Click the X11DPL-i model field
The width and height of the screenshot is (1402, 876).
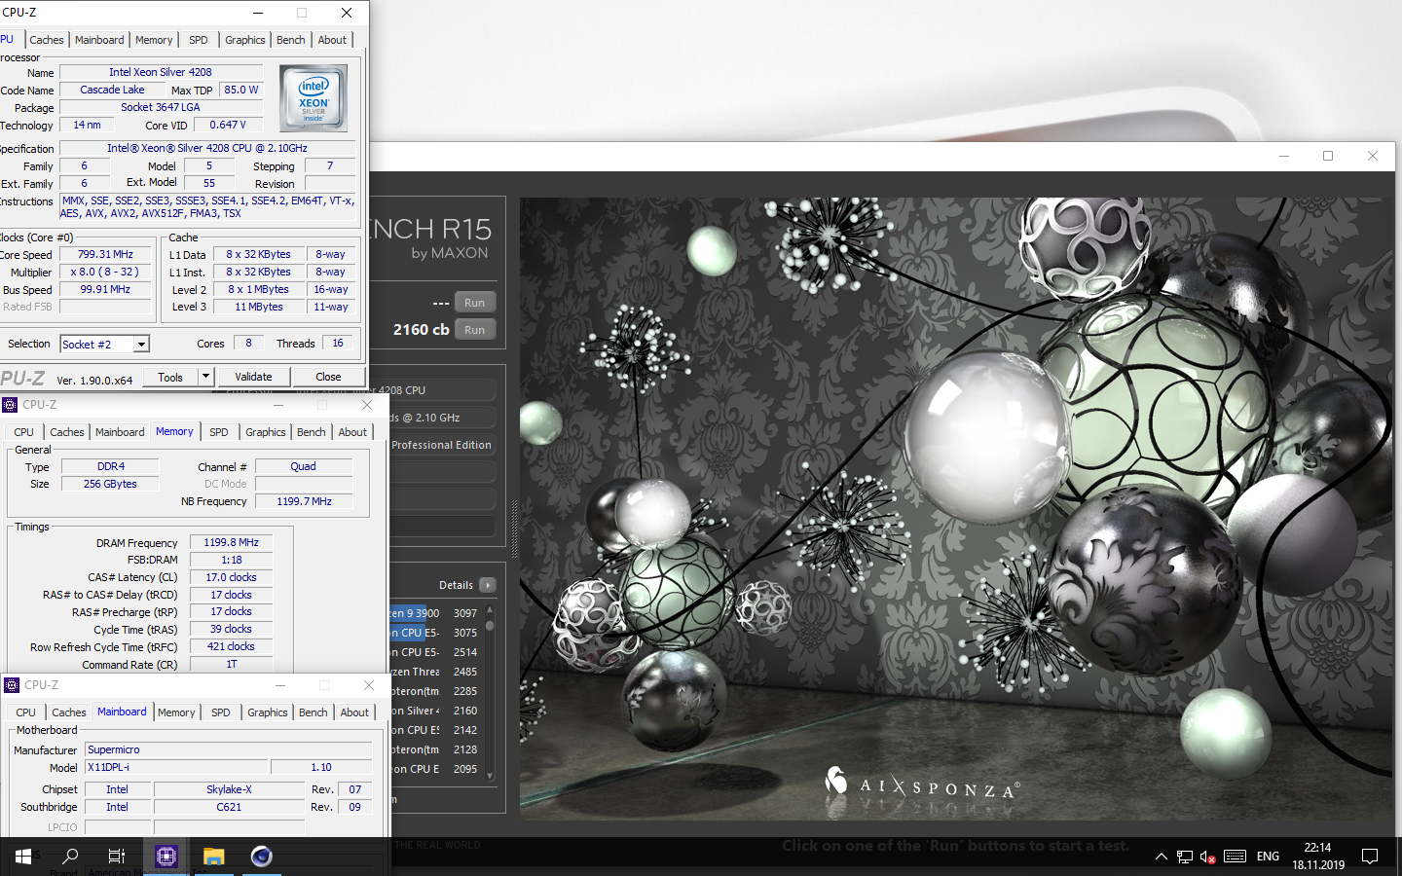click(x=176, y=767)
